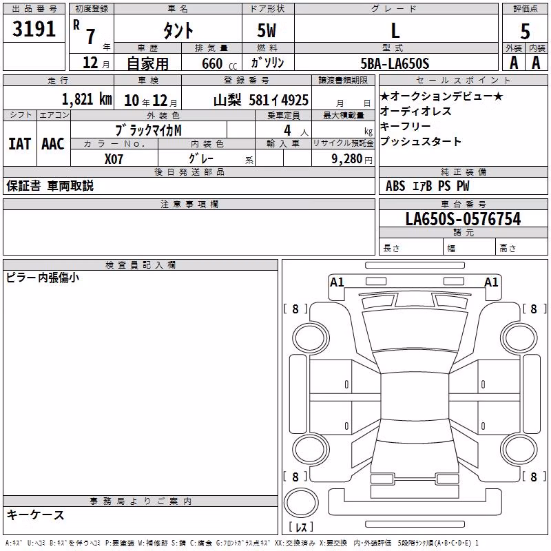Image resolution: width=551 pixels, height=551 pixels.
Task: Click sales point オーディオレス
Action: (416, 111)
